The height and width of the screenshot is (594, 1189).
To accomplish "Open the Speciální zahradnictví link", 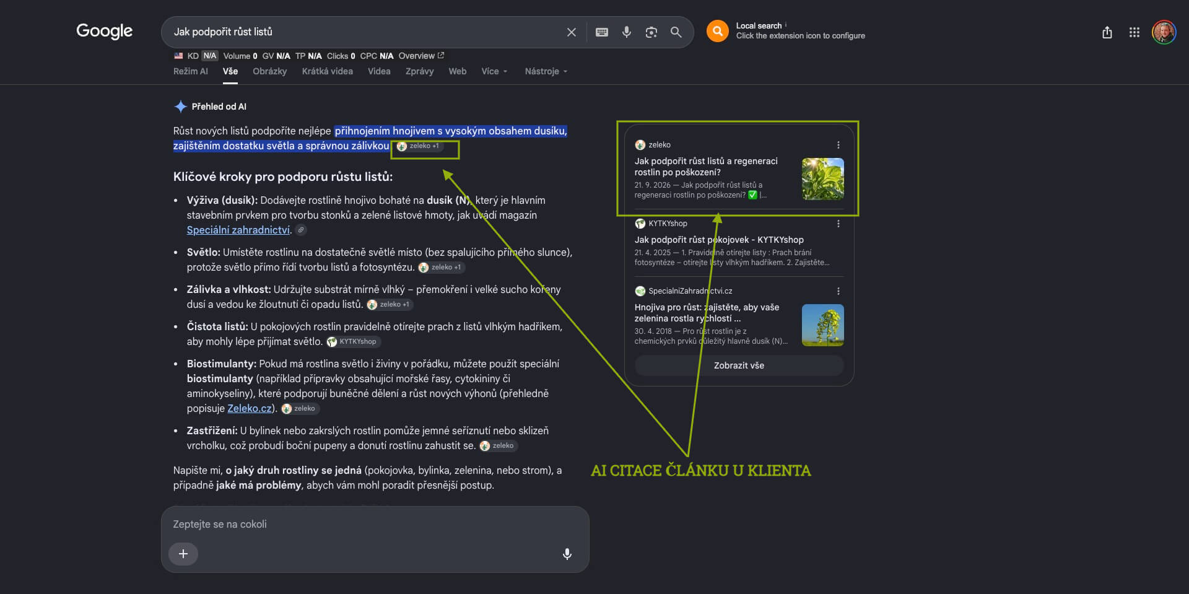I will [x=238, y=230].
